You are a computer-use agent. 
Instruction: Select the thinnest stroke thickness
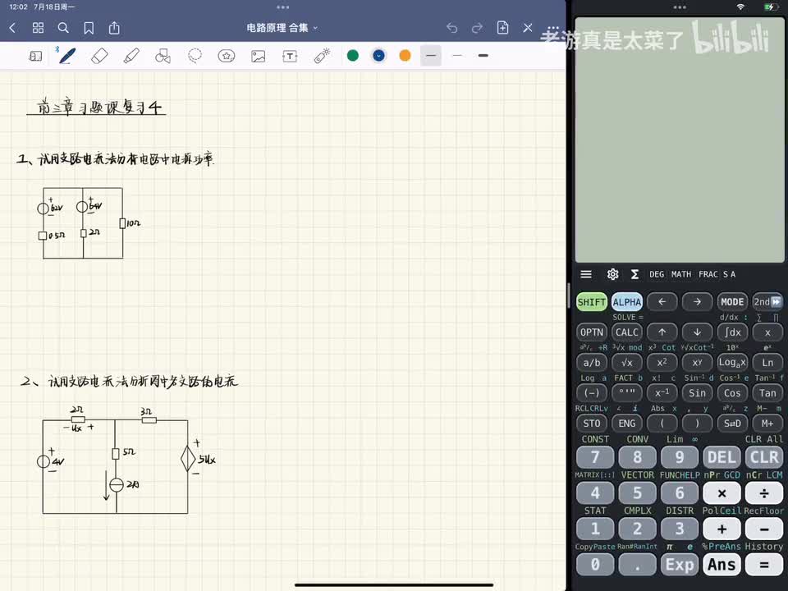[x=457, y=55]
